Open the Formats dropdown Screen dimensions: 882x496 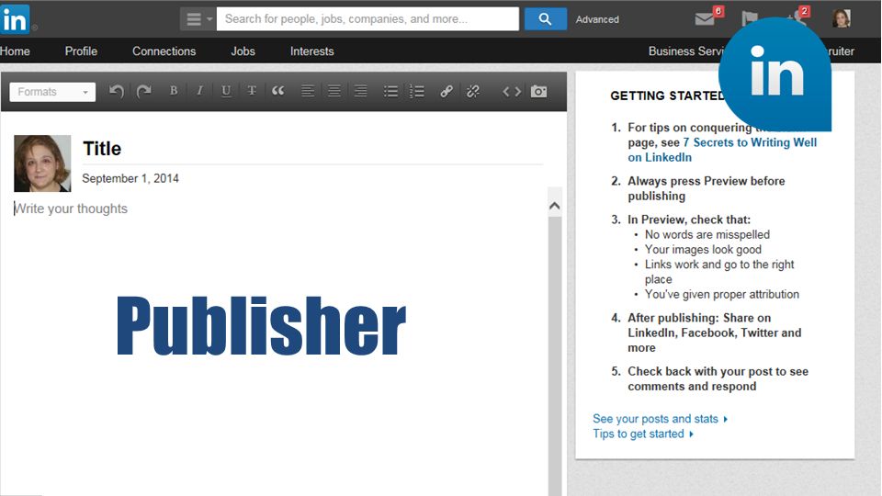pos(52,92)
